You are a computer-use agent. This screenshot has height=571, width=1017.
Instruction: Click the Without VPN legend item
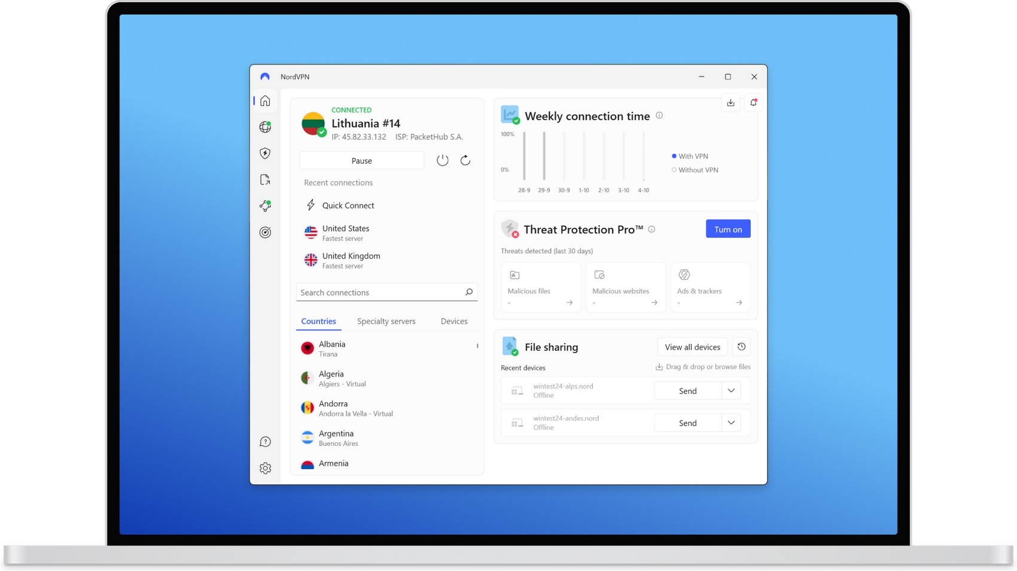click(x=695, y=170)
